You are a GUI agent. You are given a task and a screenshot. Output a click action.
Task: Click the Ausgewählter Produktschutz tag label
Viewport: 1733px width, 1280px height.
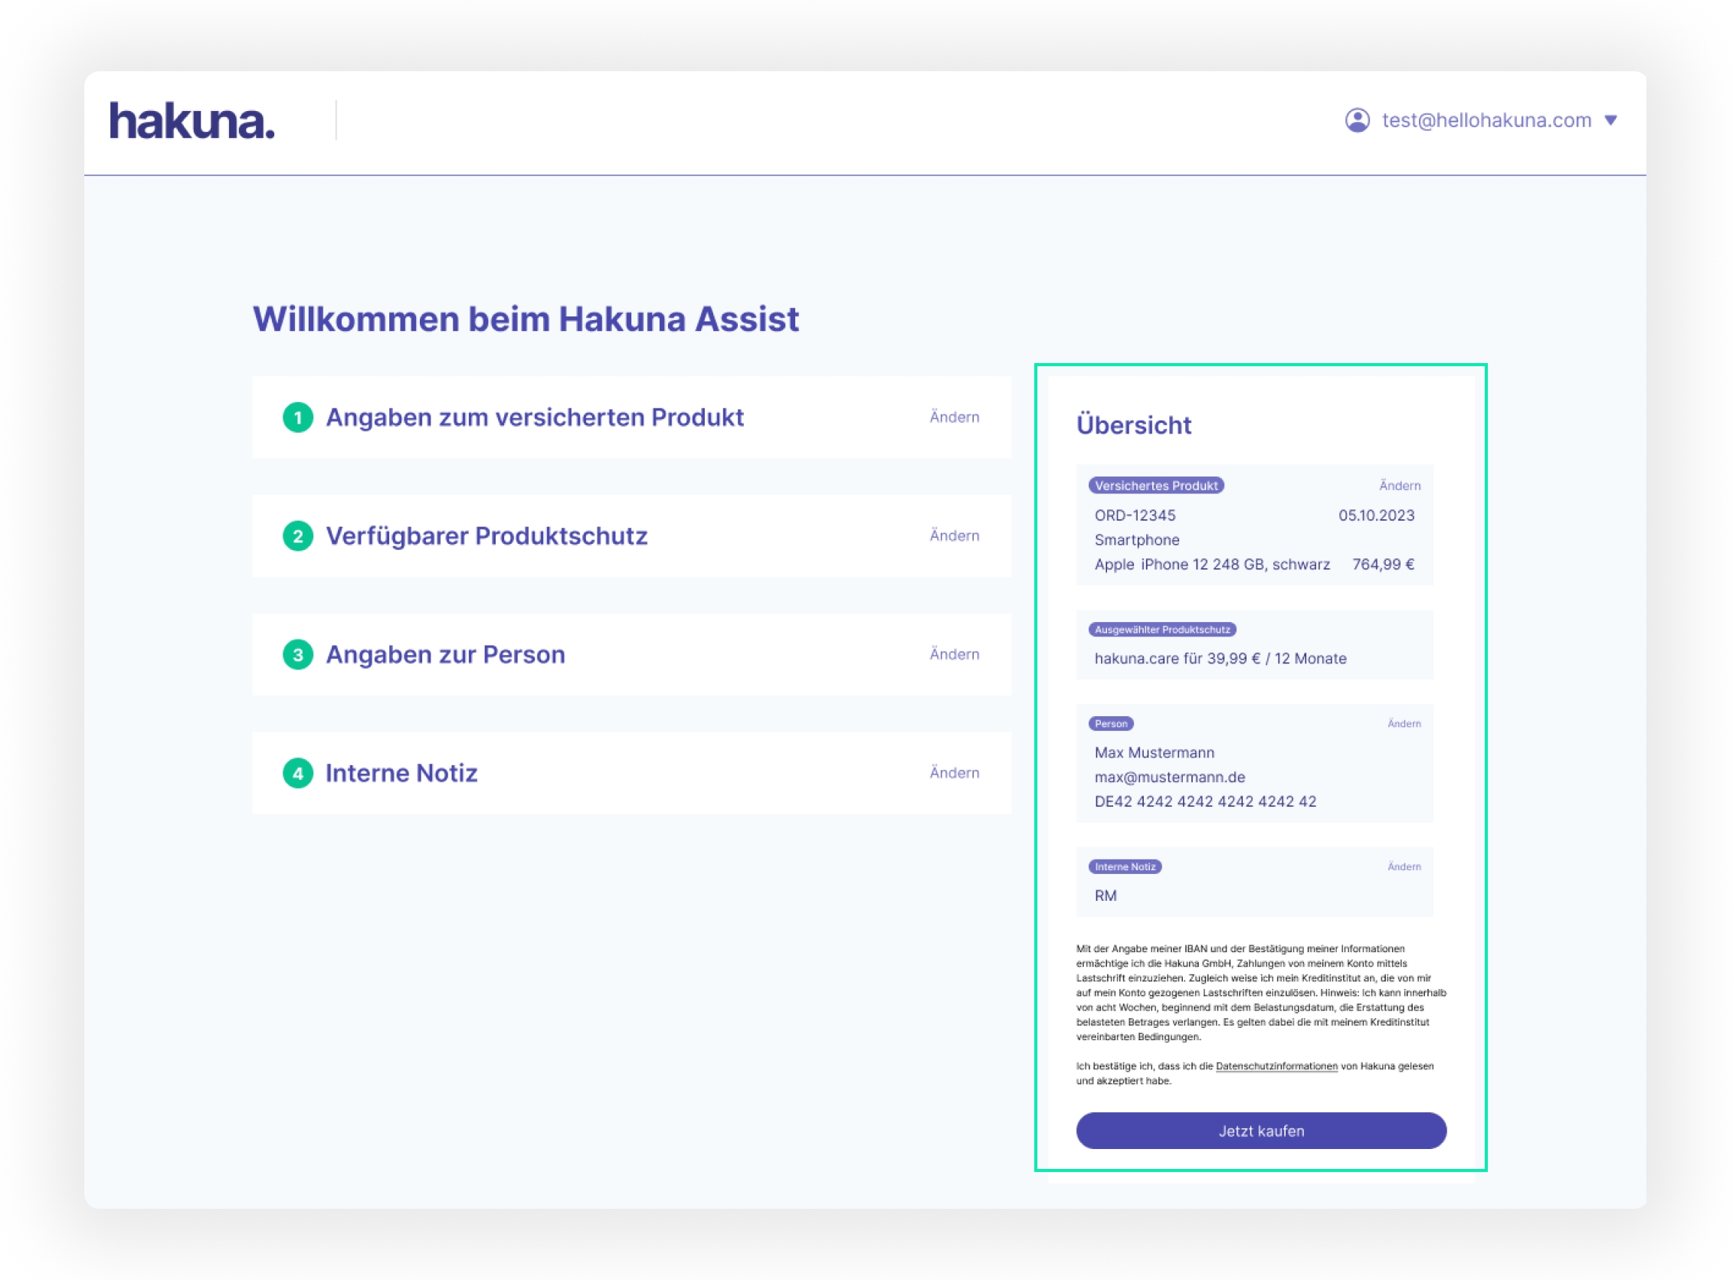(1161, 630)
